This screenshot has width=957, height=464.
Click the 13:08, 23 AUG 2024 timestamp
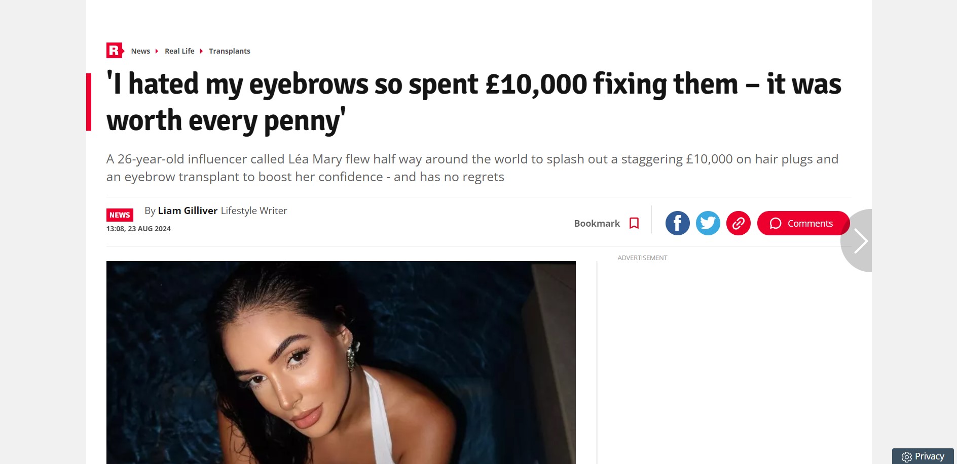click(138, 229)
